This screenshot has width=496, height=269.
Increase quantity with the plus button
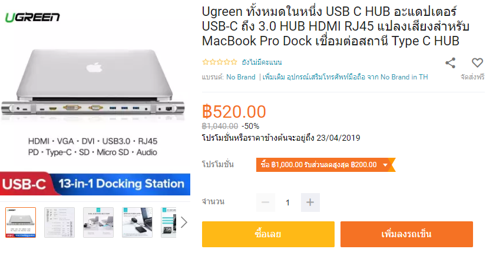[x=310, y=202]
